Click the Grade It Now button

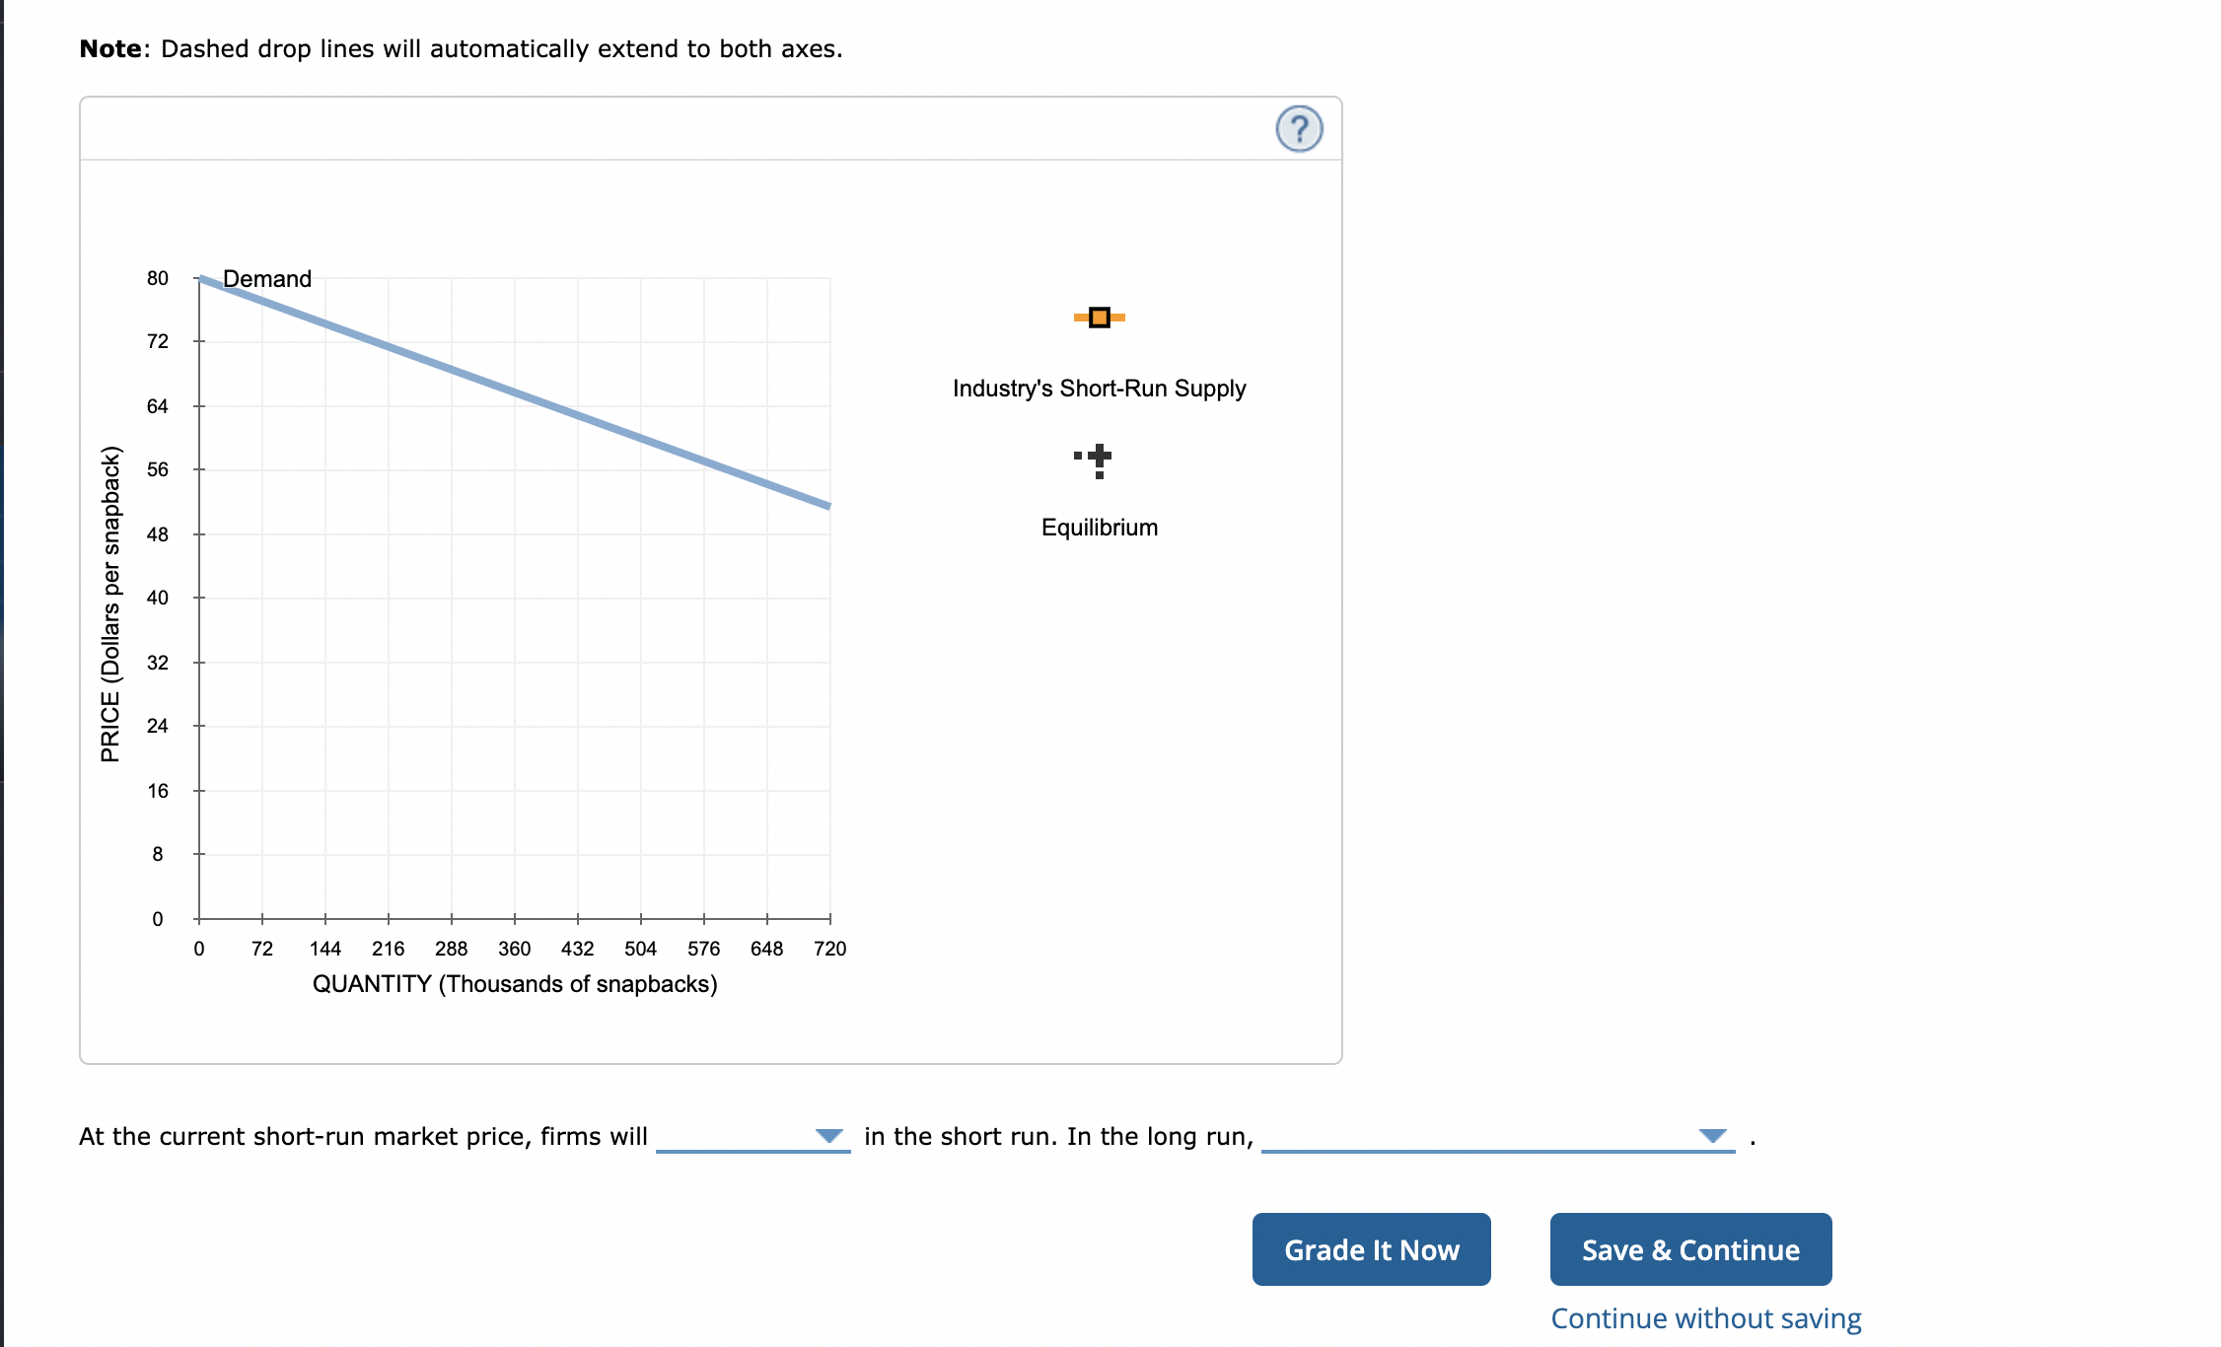point(1370,1249)
